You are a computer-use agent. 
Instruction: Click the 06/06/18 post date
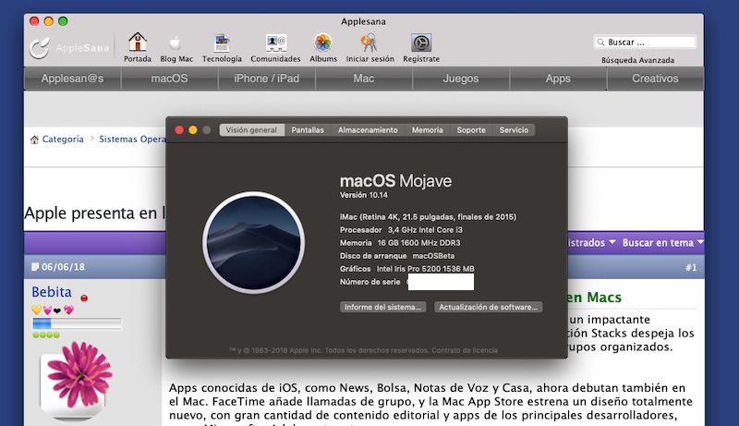point(63,267)
